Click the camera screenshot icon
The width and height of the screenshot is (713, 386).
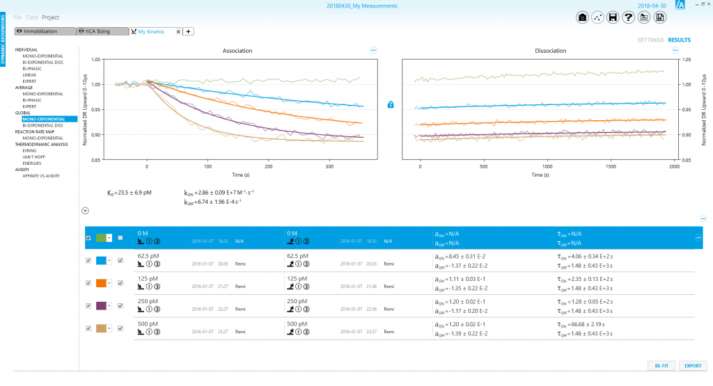[582, 17]
